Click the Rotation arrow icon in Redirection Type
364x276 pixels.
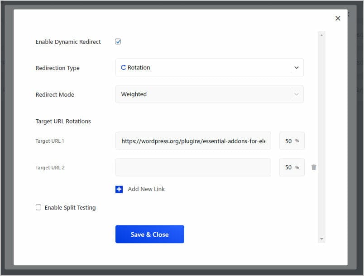tap(123, 67)
